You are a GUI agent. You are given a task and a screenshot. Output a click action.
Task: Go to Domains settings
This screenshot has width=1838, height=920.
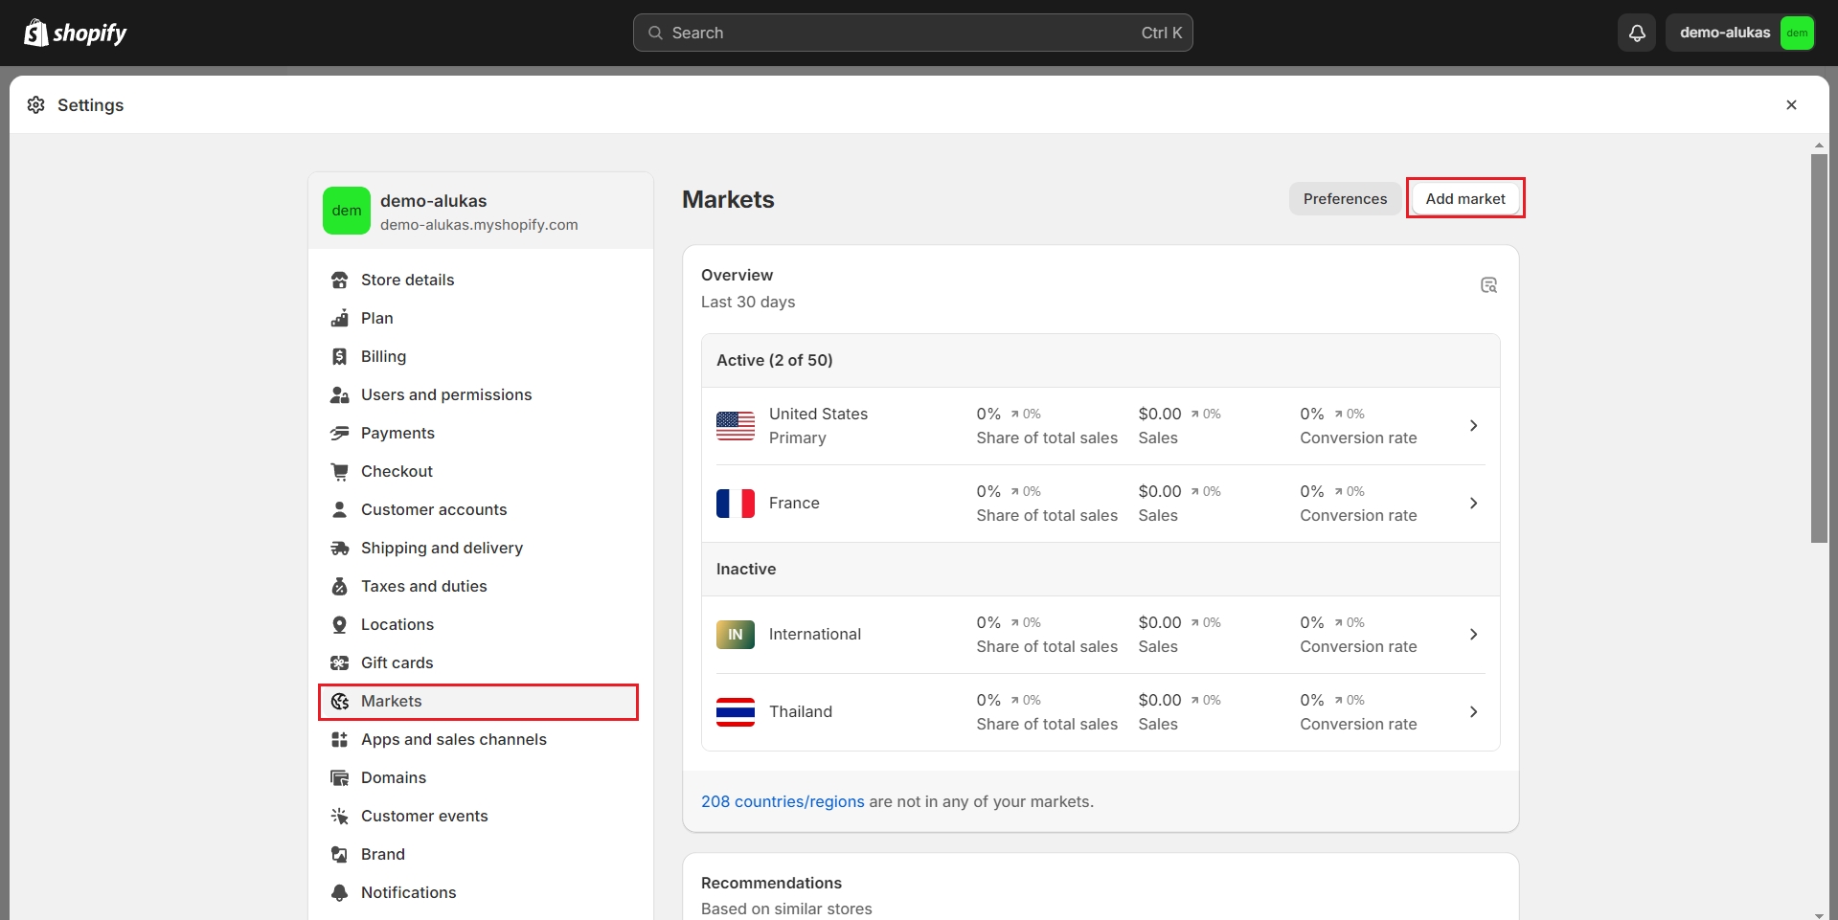tap(393, 778)
